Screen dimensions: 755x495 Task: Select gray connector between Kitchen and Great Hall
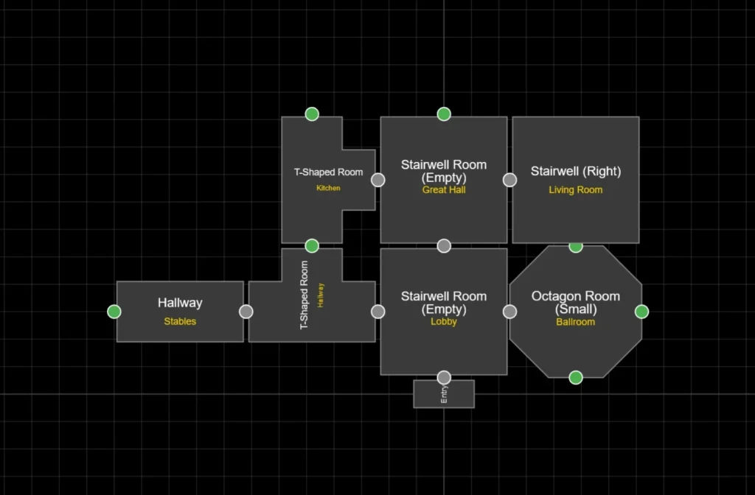pos(377,180)
